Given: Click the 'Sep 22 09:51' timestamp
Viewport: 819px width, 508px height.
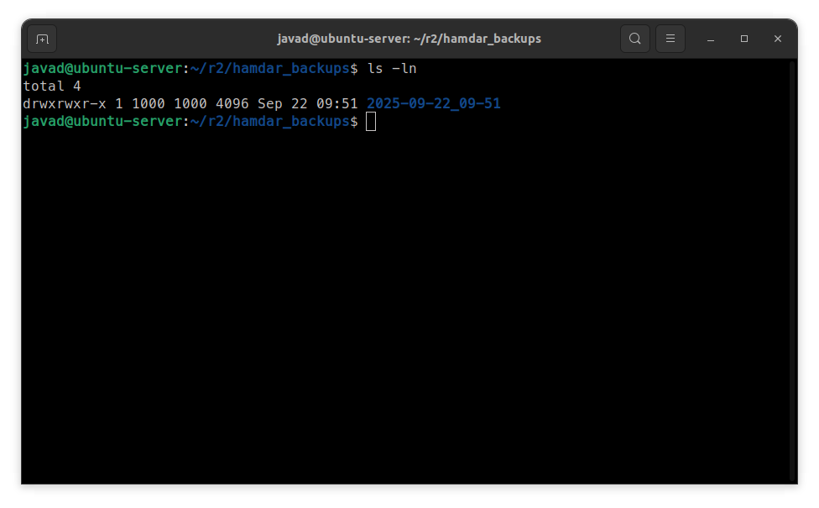Looking at the screenshot, I should (308, 104).
